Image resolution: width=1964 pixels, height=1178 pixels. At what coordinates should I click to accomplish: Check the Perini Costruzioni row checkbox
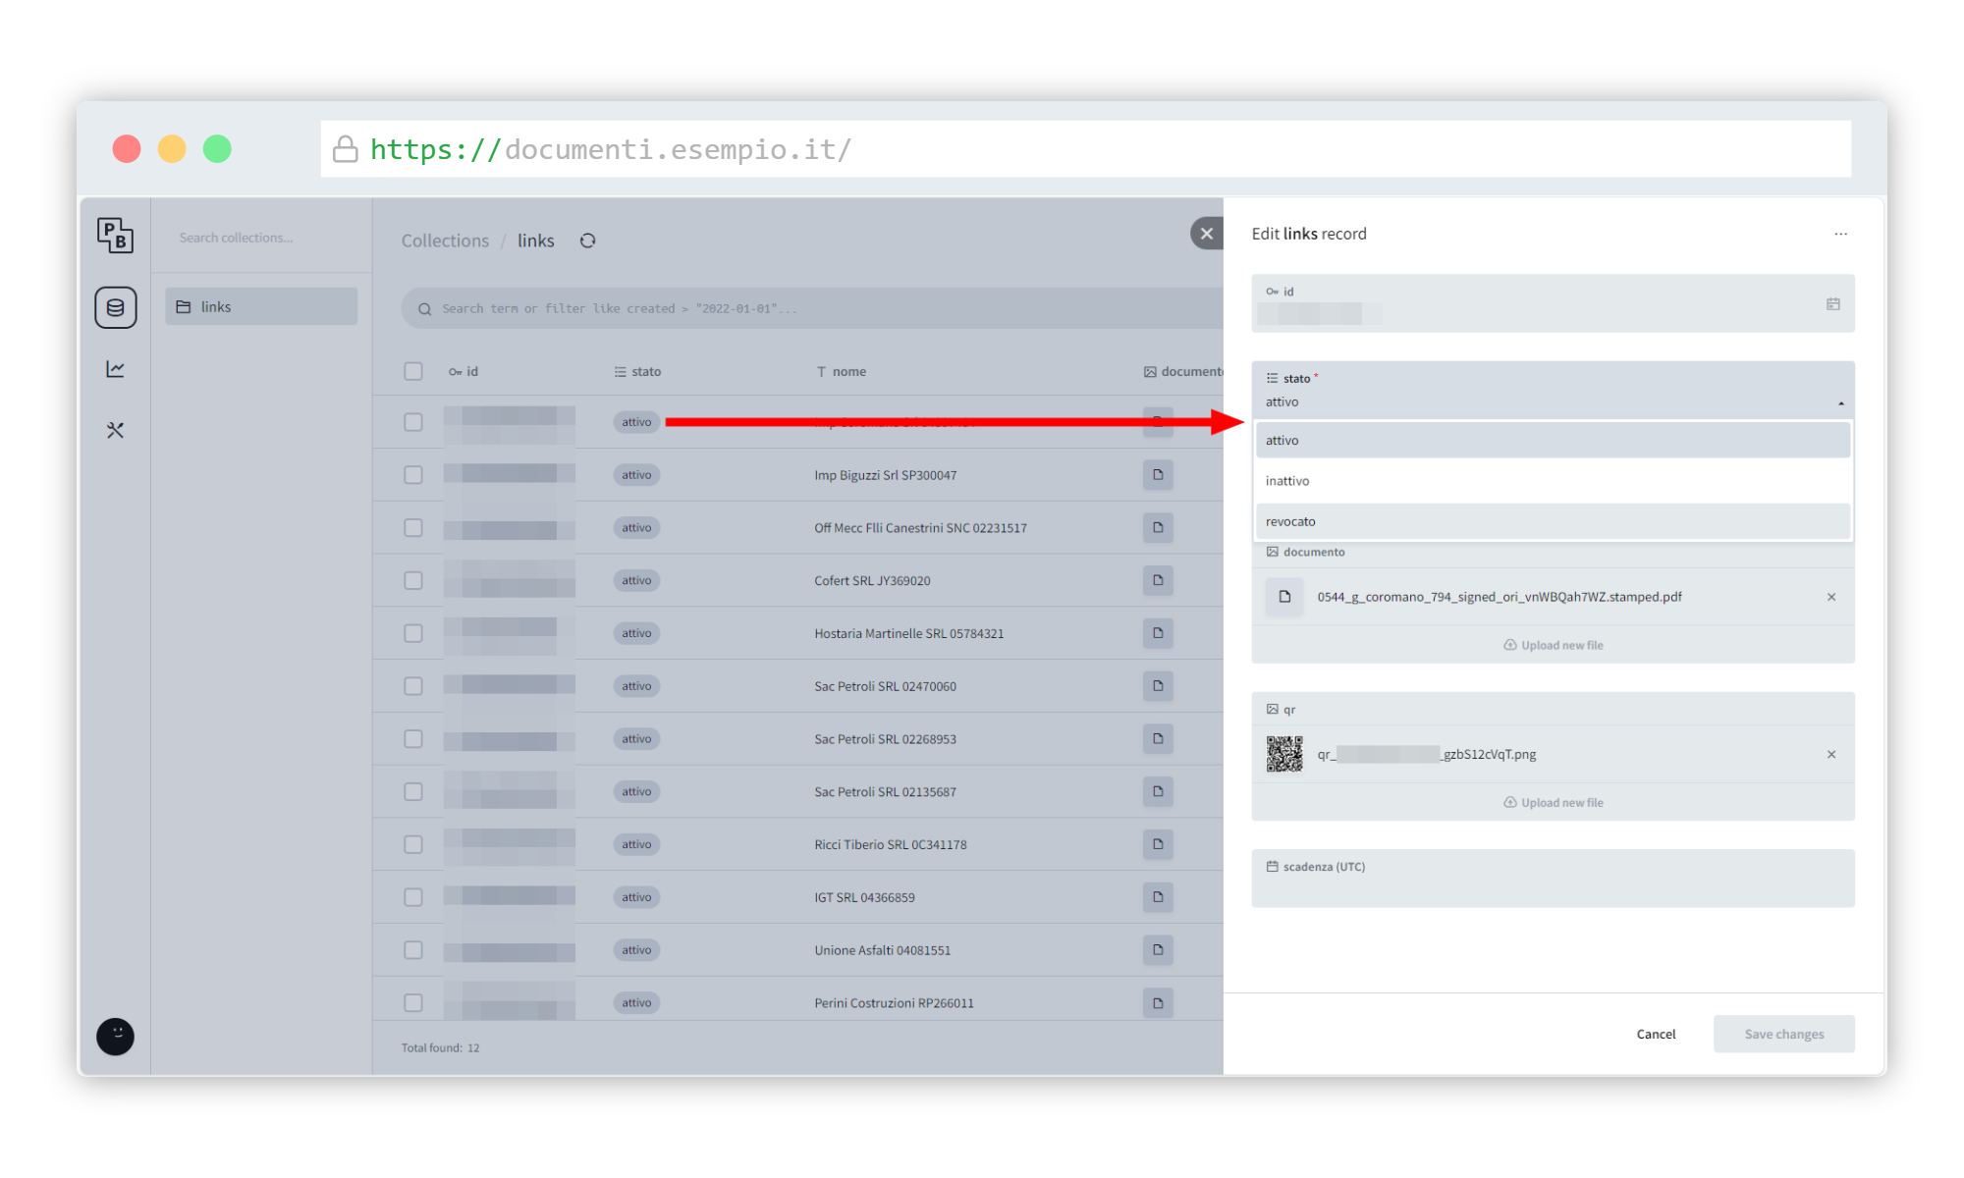click(413, 1002)
